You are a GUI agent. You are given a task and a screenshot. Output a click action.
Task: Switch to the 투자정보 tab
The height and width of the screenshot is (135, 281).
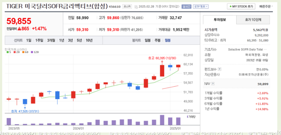(220, 20)
